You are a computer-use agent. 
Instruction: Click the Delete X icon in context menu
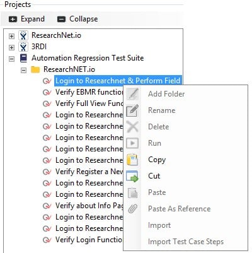click(132, 127)
